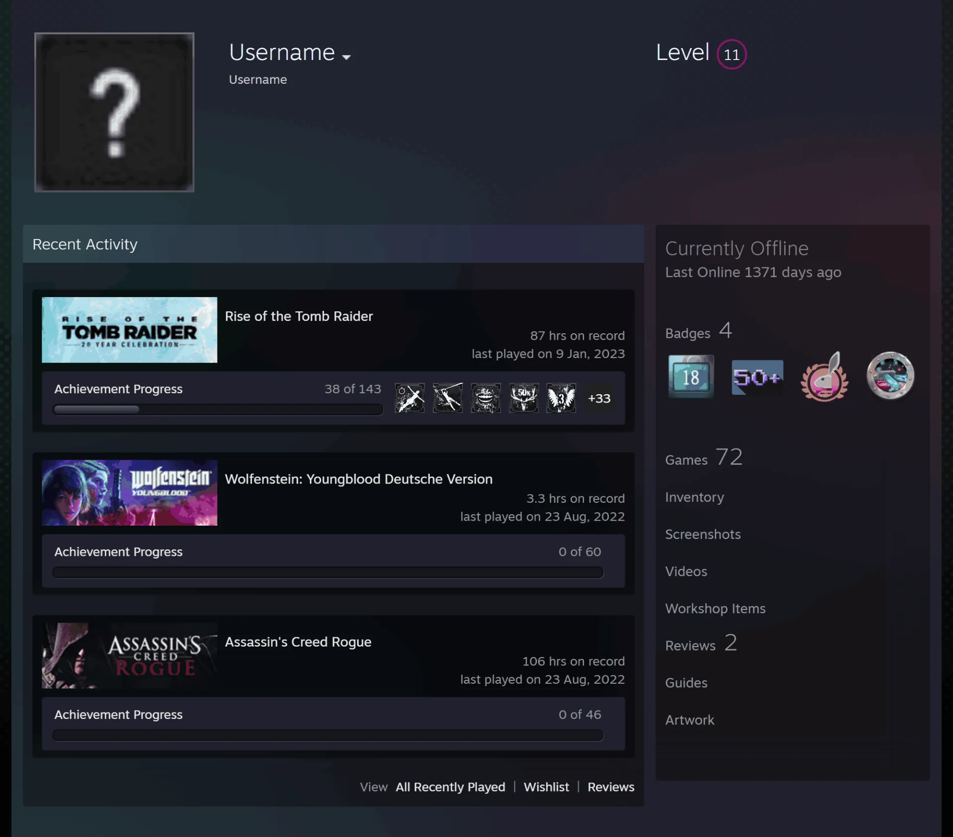Open Assassin's Creed Rogue game banner

(x=130, y=655)
